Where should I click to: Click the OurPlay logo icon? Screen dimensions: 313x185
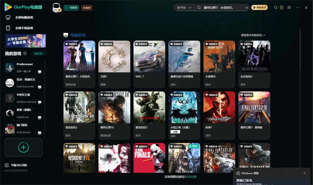pyautogui.click(x=8, y=7)
